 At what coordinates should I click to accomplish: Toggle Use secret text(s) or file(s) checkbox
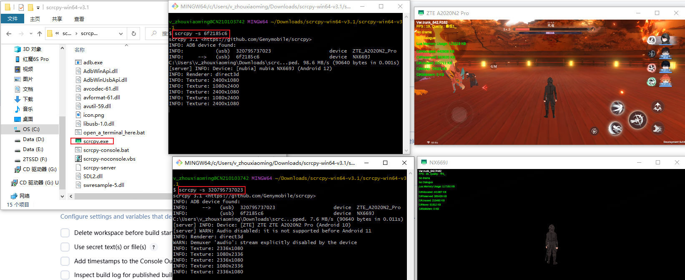tap(65, 247)
